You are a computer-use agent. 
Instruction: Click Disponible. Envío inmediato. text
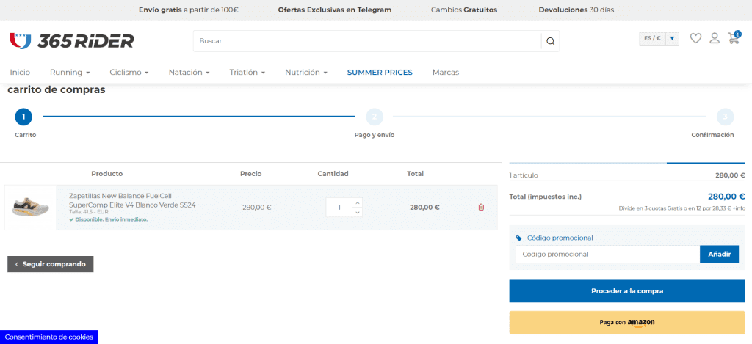point(109,219)
